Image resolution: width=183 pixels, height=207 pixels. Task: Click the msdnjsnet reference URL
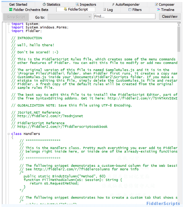click(47, 116)
